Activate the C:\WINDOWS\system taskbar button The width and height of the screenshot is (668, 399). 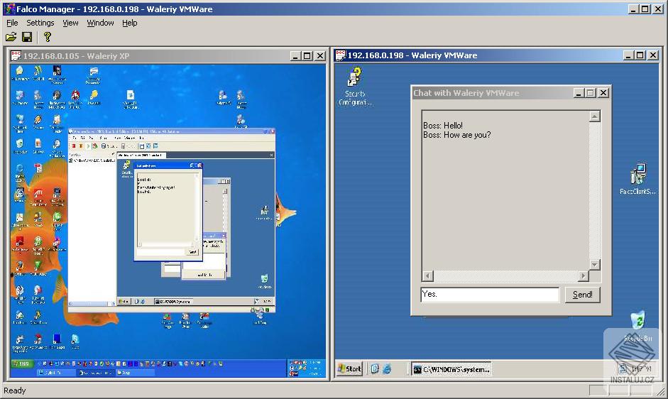pos(451,369)
